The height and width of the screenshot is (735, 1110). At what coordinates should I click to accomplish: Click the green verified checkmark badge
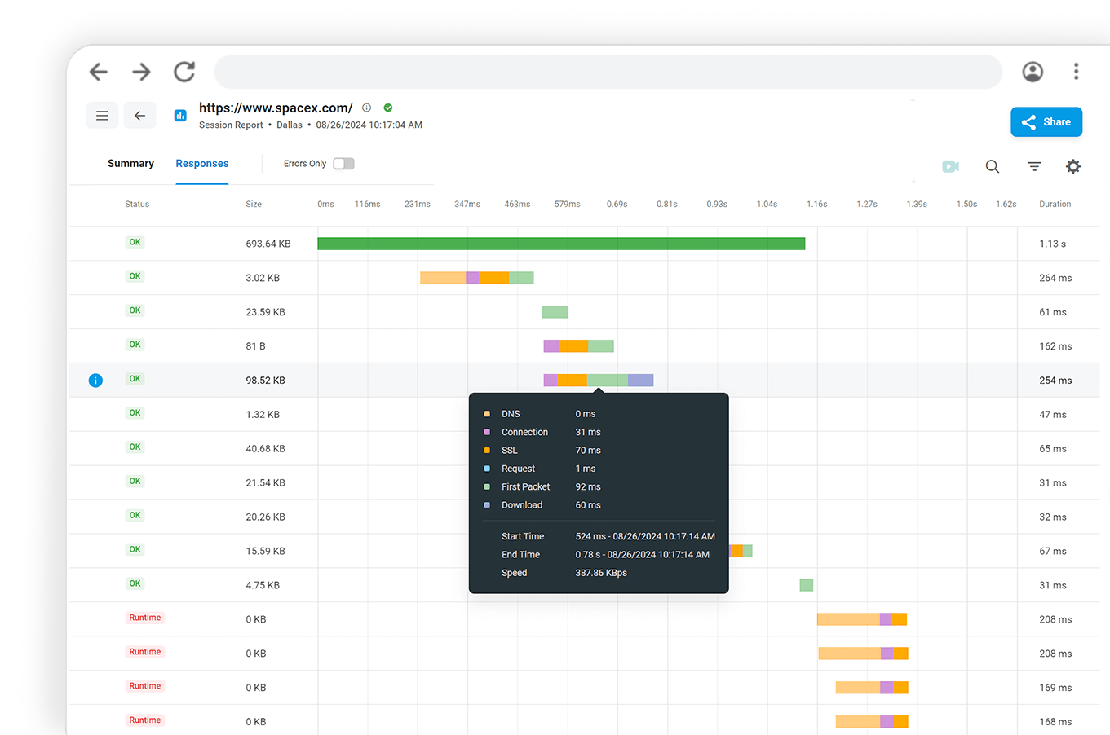tap(387, 107)
